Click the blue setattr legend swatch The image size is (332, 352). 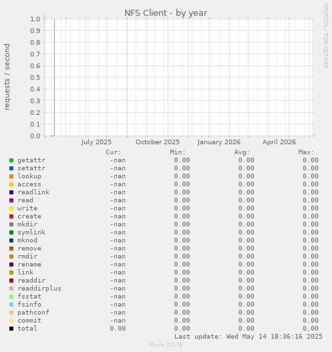[x=11, y=168]
